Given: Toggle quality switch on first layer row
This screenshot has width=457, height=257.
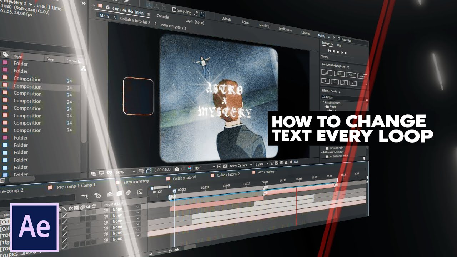Looking at the screenshot, I should (65, 215).
